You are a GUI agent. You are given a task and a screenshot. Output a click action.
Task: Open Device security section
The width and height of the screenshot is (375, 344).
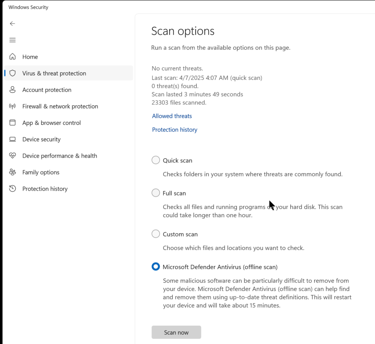68,139
